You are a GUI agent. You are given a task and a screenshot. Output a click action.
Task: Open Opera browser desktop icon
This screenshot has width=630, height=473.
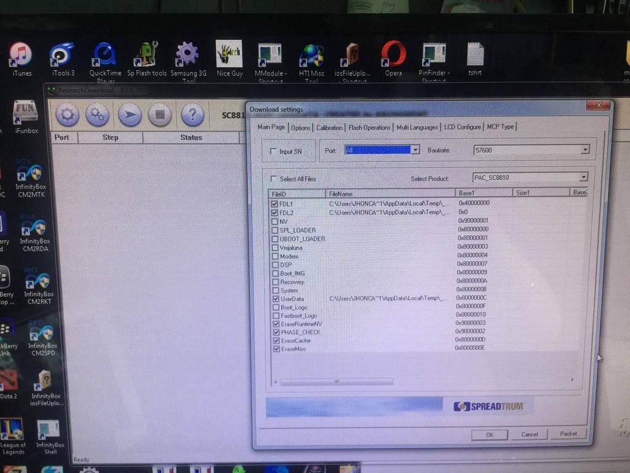393,57
